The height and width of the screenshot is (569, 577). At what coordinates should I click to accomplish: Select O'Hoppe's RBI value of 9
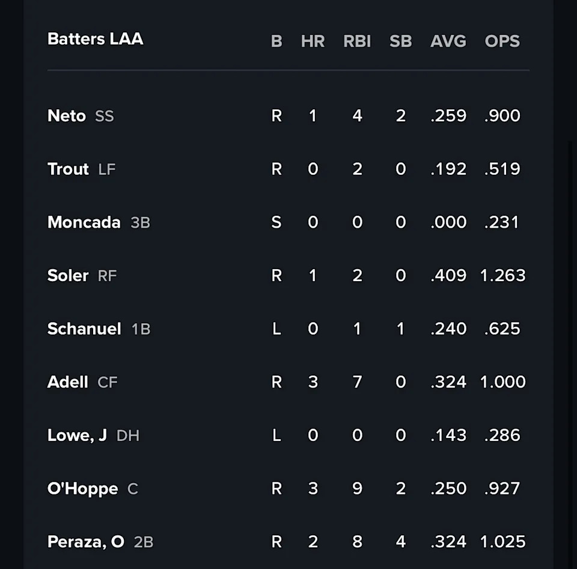click(357, 488)
